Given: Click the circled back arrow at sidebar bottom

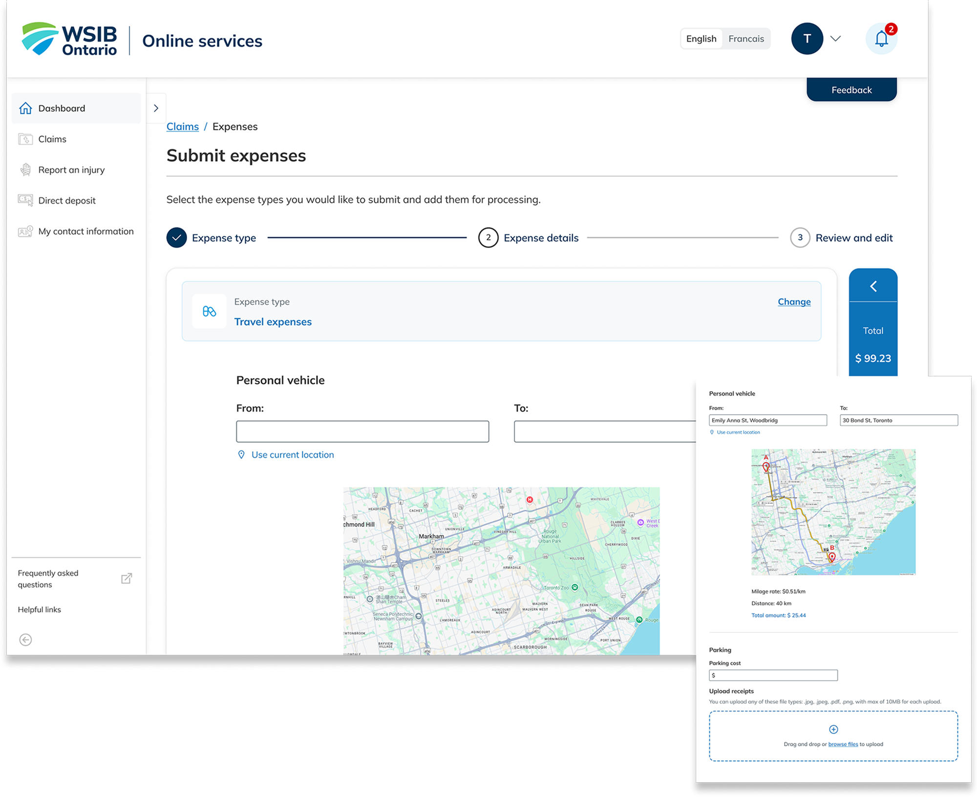Looking at the screenshot, I should click(x=25, y=639).
